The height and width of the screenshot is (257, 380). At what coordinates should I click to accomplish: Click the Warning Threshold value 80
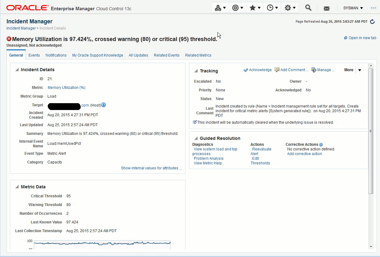[x=69, y=205]
